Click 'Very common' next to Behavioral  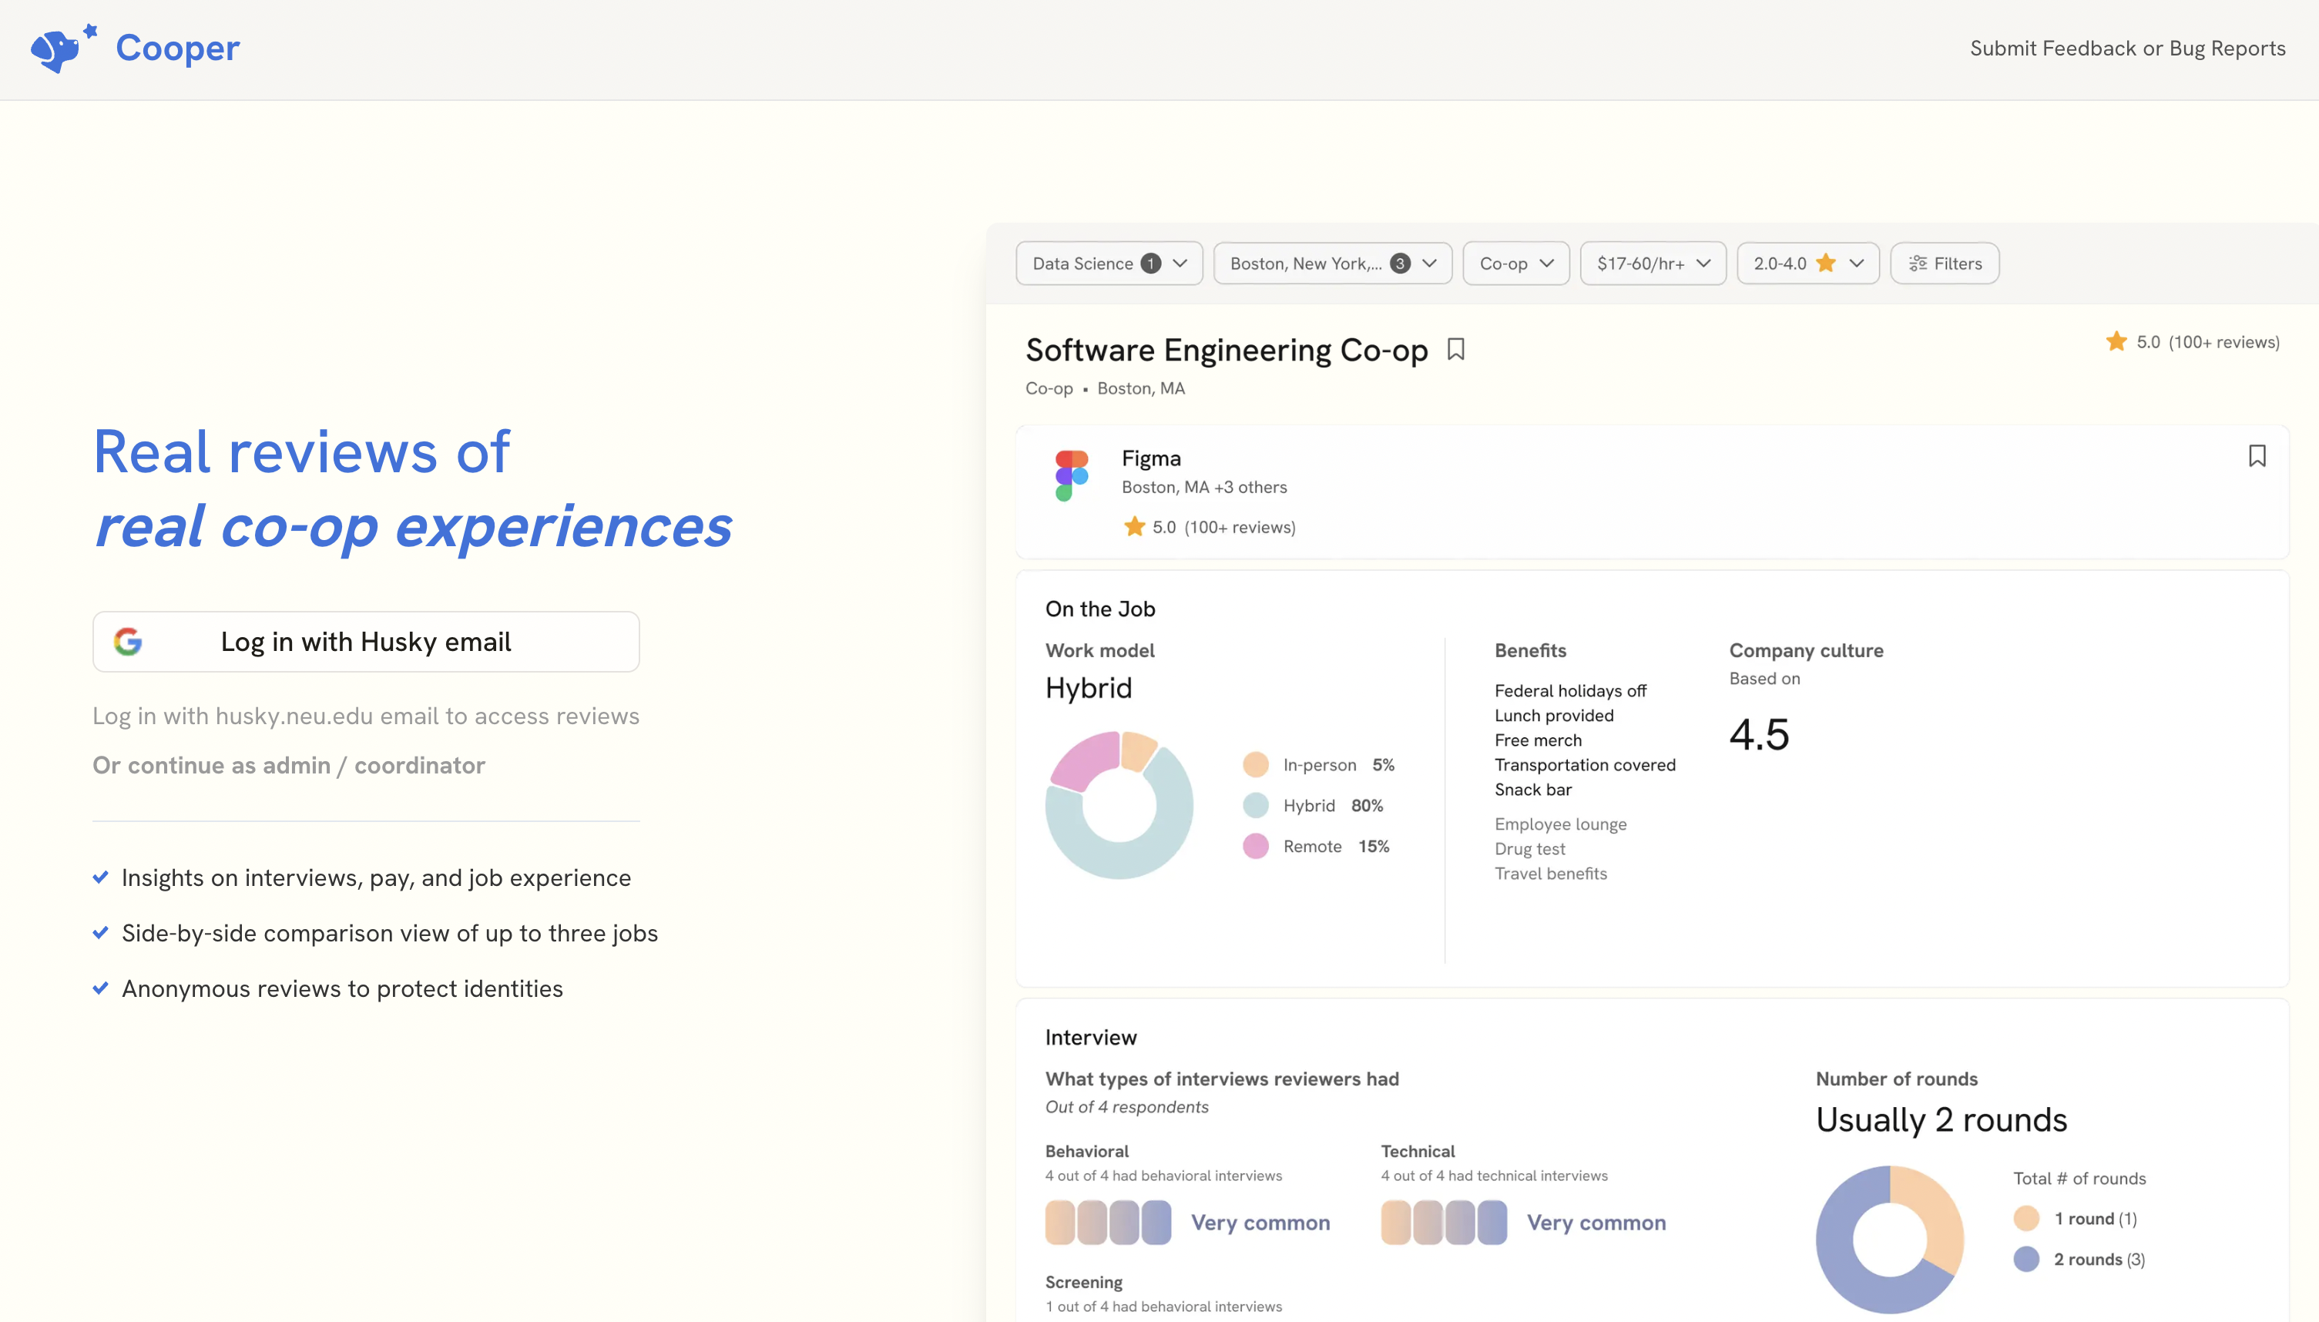pos(1260,1223)
